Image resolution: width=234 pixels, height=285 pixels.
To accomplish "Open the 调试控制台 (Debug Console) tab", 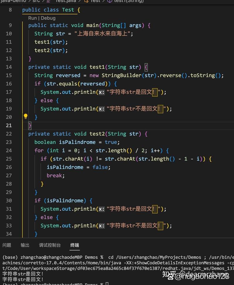I will tap(50, 245).
